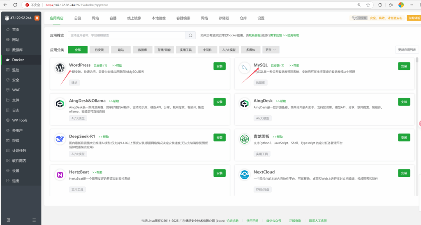Reload the page with refresh icon

pos(15,5)
